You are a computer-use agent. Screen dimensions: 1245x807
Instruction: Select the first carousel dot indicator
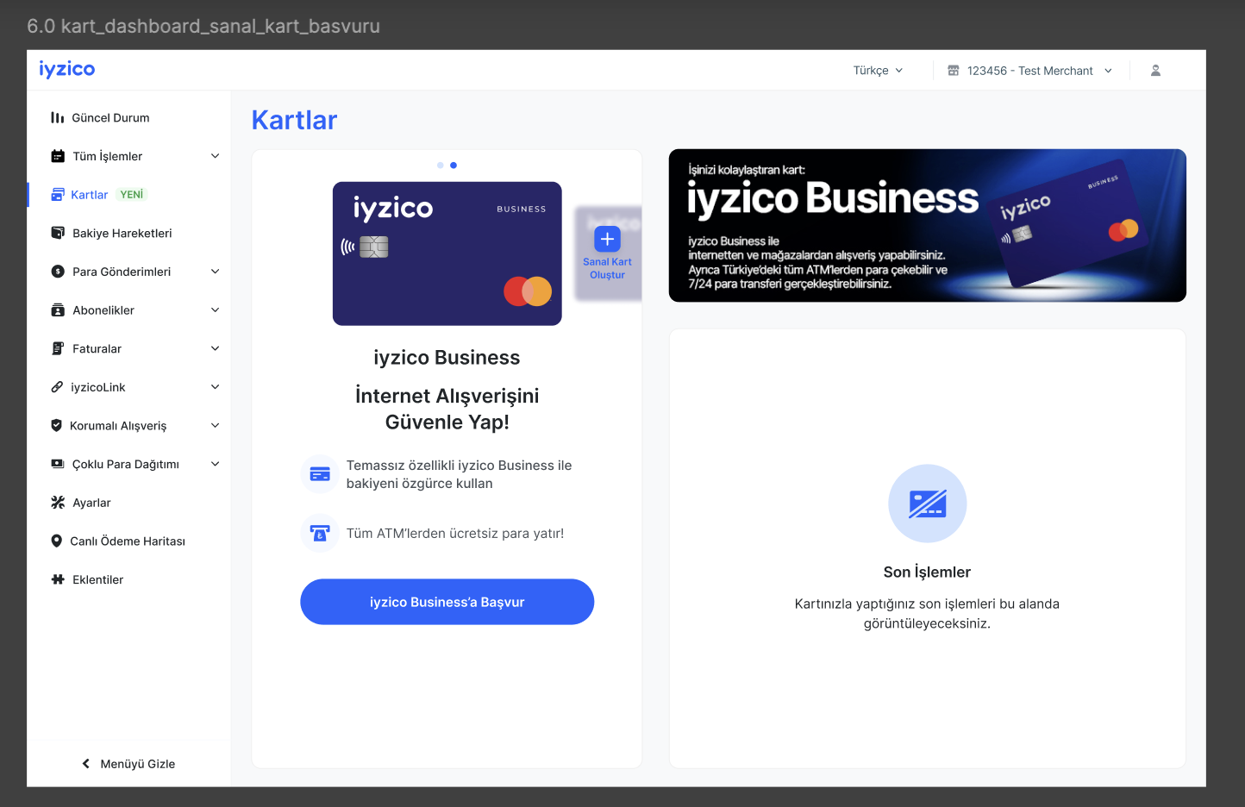441,166
